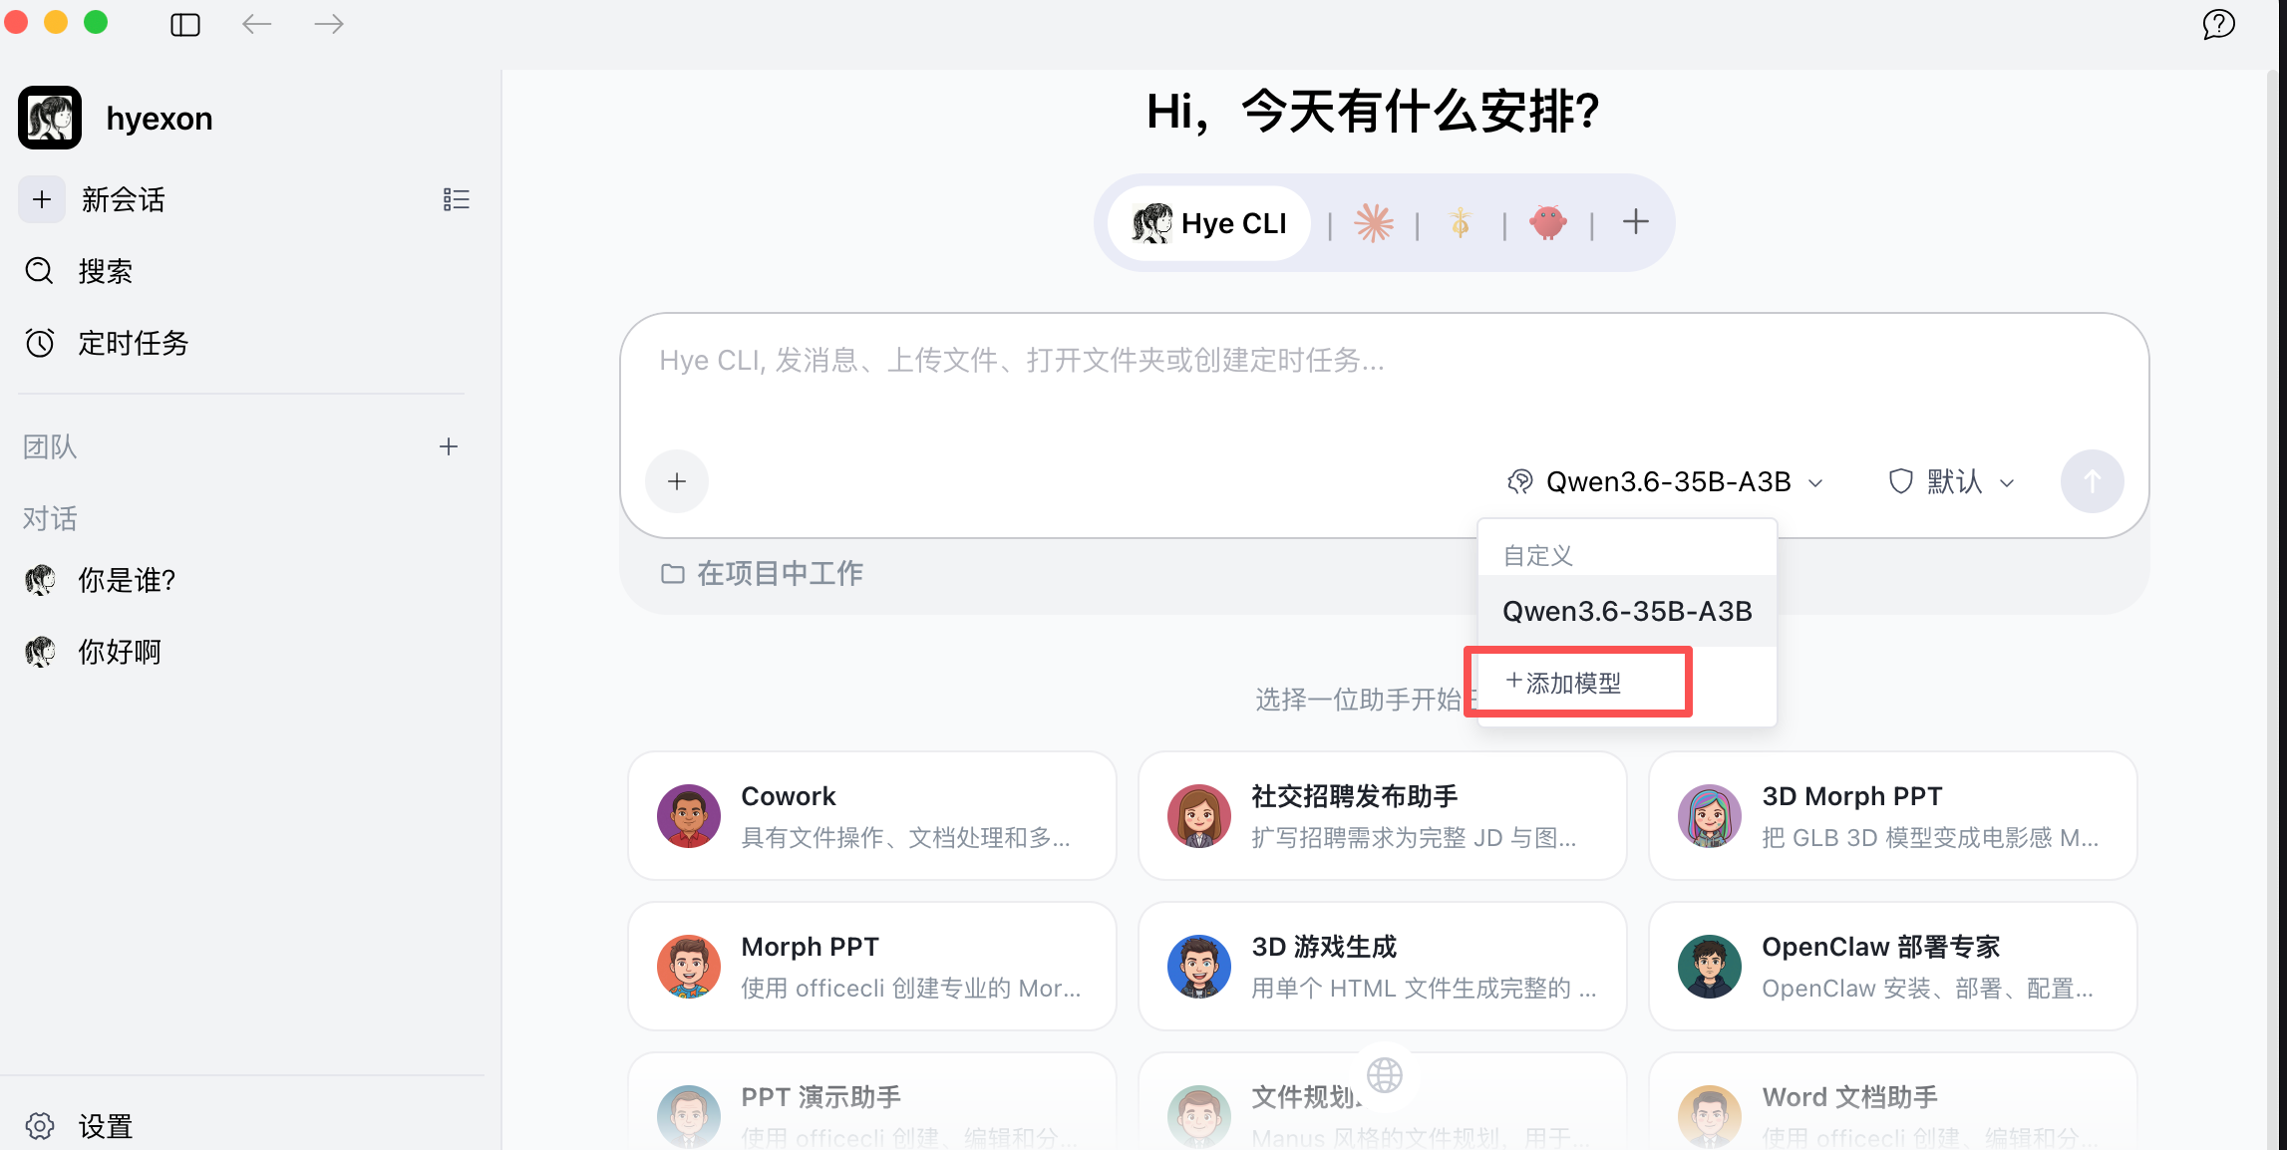The image size is (2287, 1150).
Task: Click the hyexon username text
Action: tap(160, 119)
